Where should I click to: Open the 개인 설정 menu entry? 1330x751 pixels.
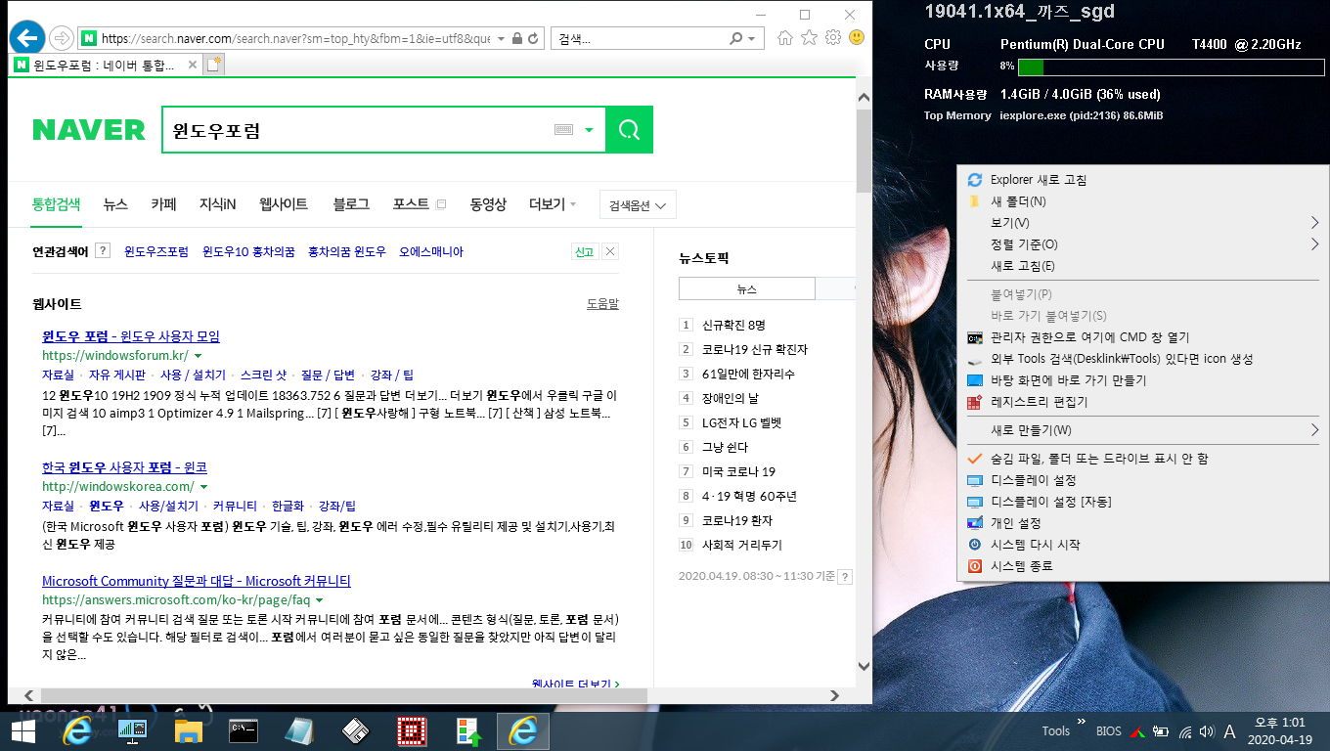[1140, 523]
